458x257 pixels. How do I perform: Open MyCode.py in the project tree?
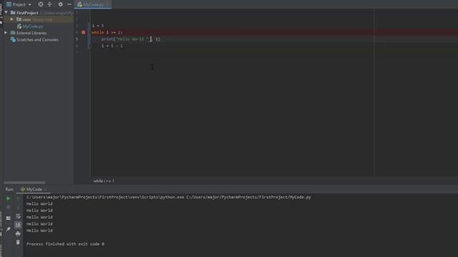pos(33,26)
